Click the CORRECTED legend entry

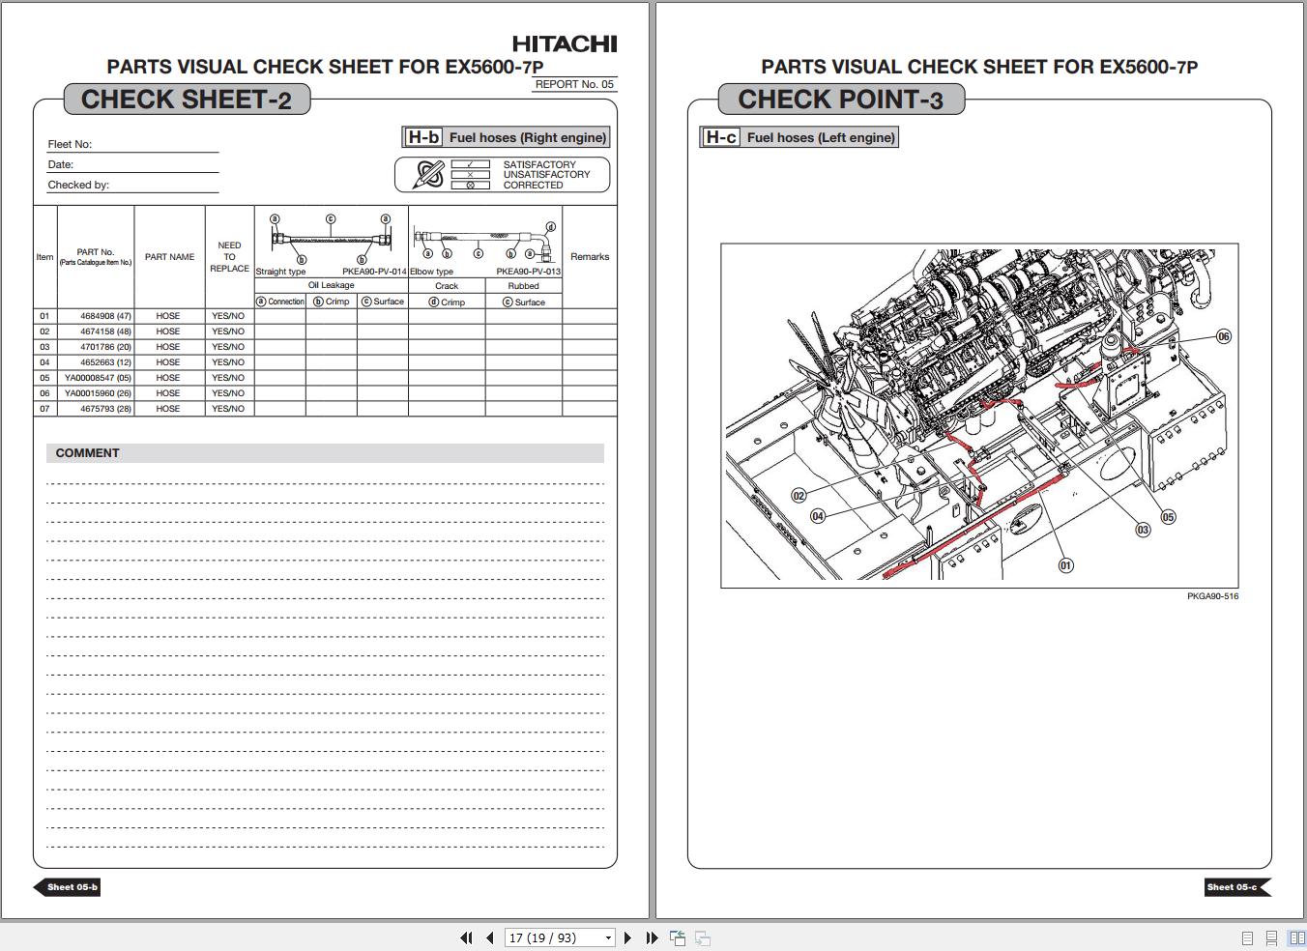pos(533,186)
